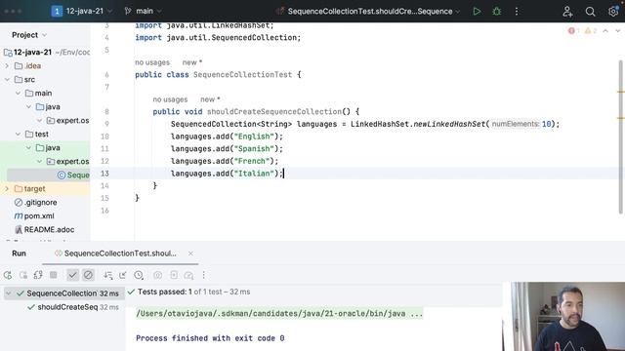Open pom.xml file
Viewport: 625px width, 351px height.
click(34, 216)
